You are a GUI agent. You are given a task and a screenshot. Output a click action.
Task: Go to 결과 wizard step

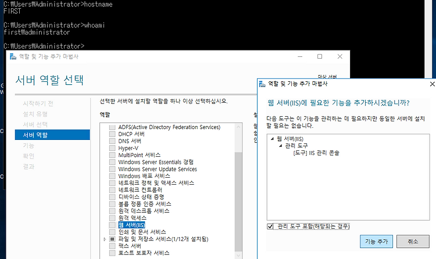[x=28, y=167]
